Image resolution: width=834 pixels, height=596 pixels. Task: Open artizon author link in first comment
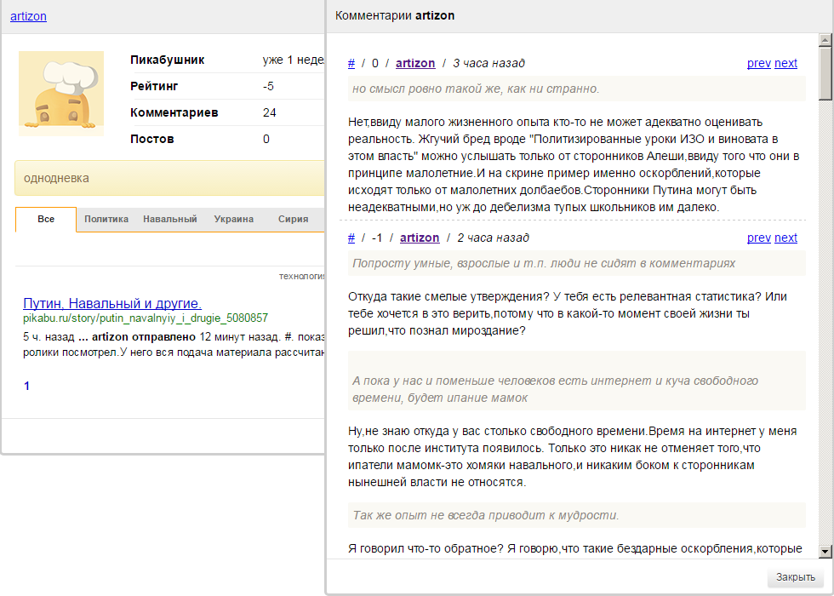pos(415,63)
